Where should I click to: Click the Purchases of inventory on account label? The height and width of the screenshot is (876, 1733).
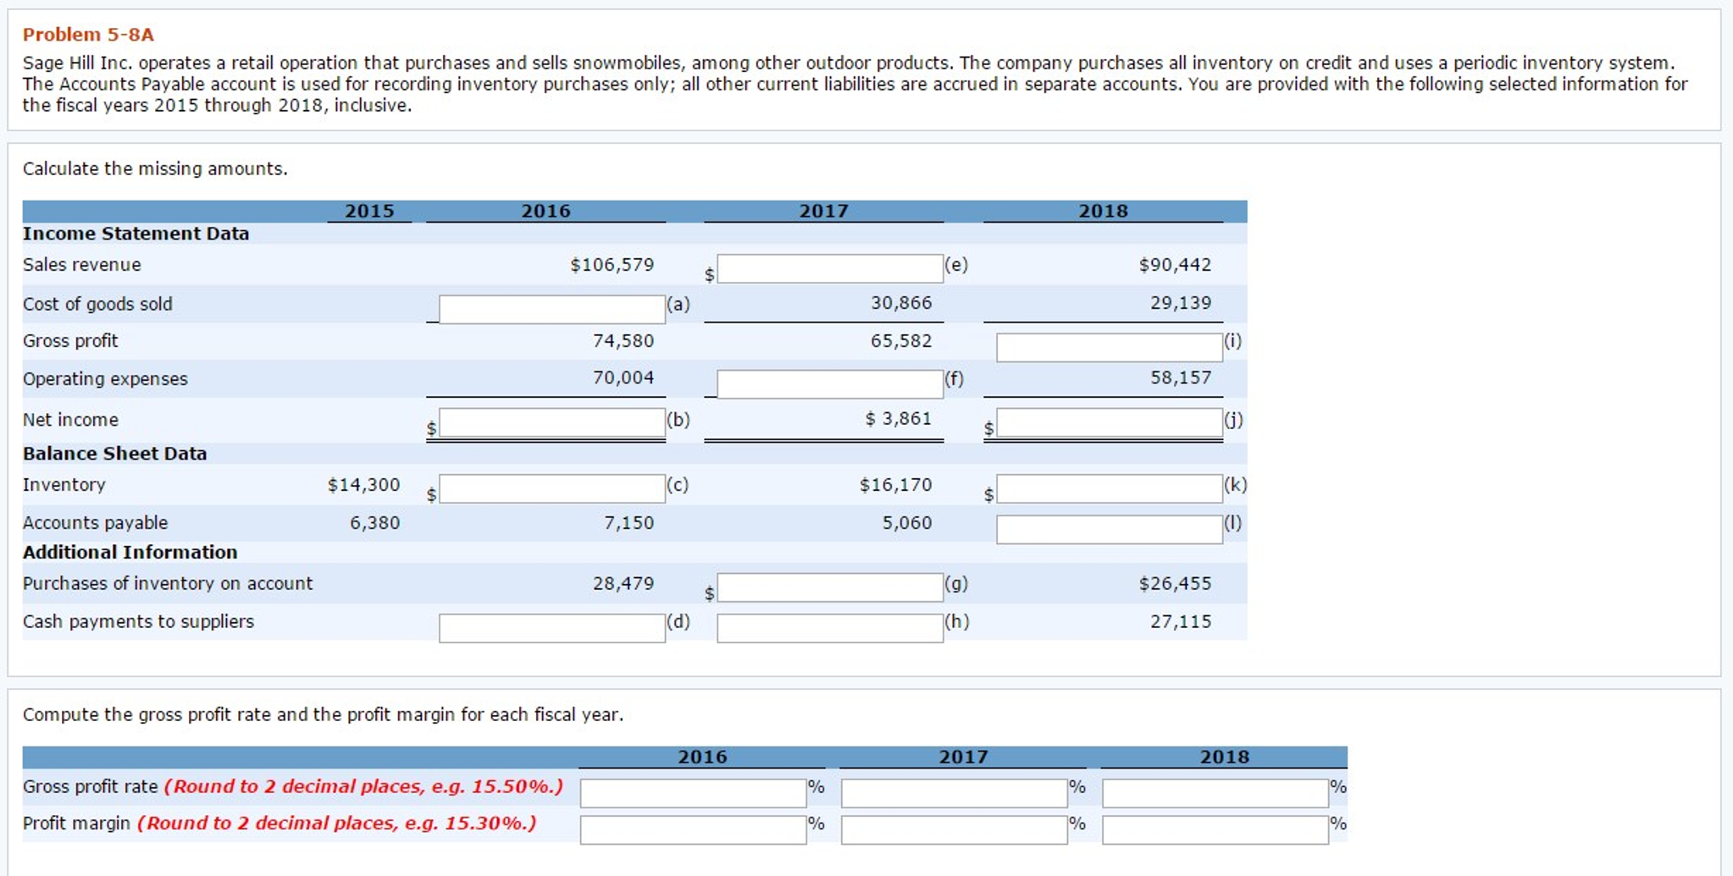168,583
